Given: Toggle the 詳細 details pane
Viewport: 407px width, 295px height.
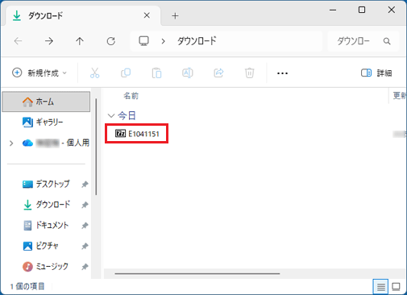Looking at the screenshot, I should [x=376, y=73].
